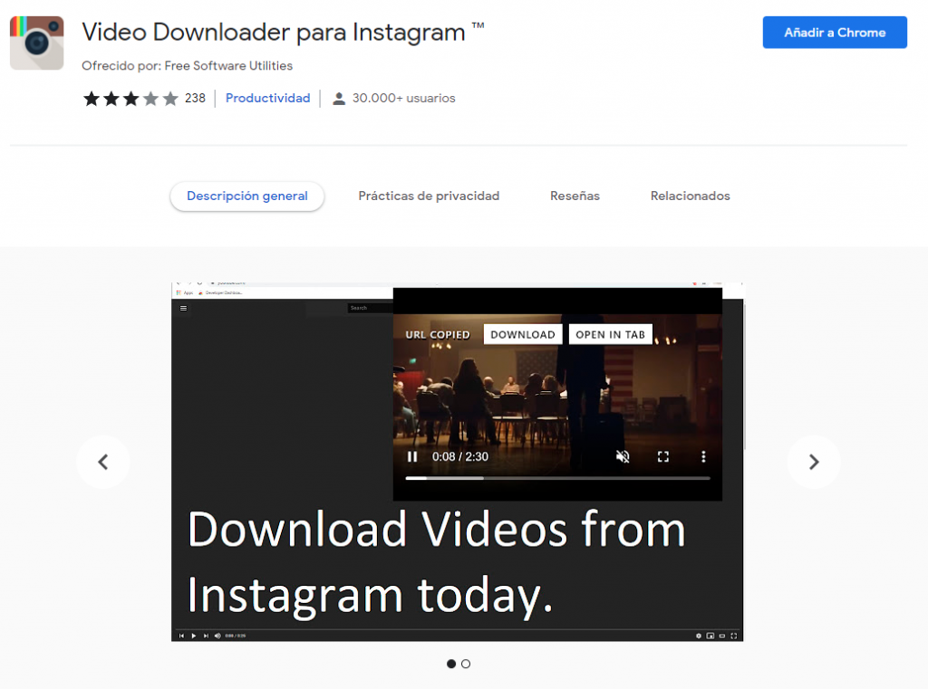This screenshot has height=689, width=928.
Task: Click the miniplayer icon in bottom bar
Action: 710,636
